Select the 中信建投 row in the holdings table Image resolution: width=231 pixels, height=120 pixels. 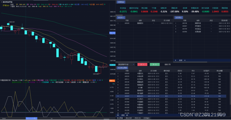171,102
